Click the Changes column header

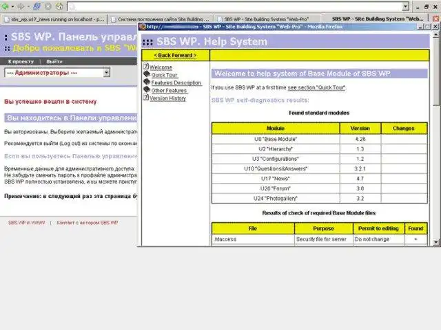(404, 129)
